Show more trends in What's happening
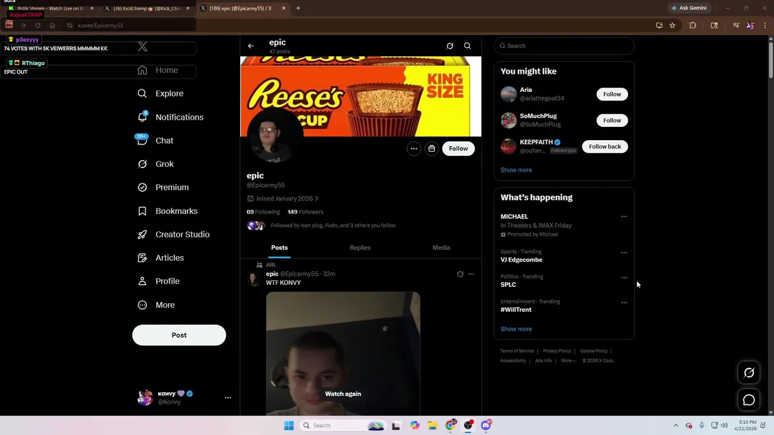The width and height of the screenshot is (774, 435). pyautogui.click(x=516, y=329)
